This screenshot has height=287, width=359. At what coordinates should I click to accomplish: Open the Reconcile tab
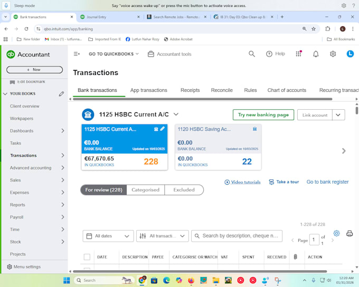(222, 90)
